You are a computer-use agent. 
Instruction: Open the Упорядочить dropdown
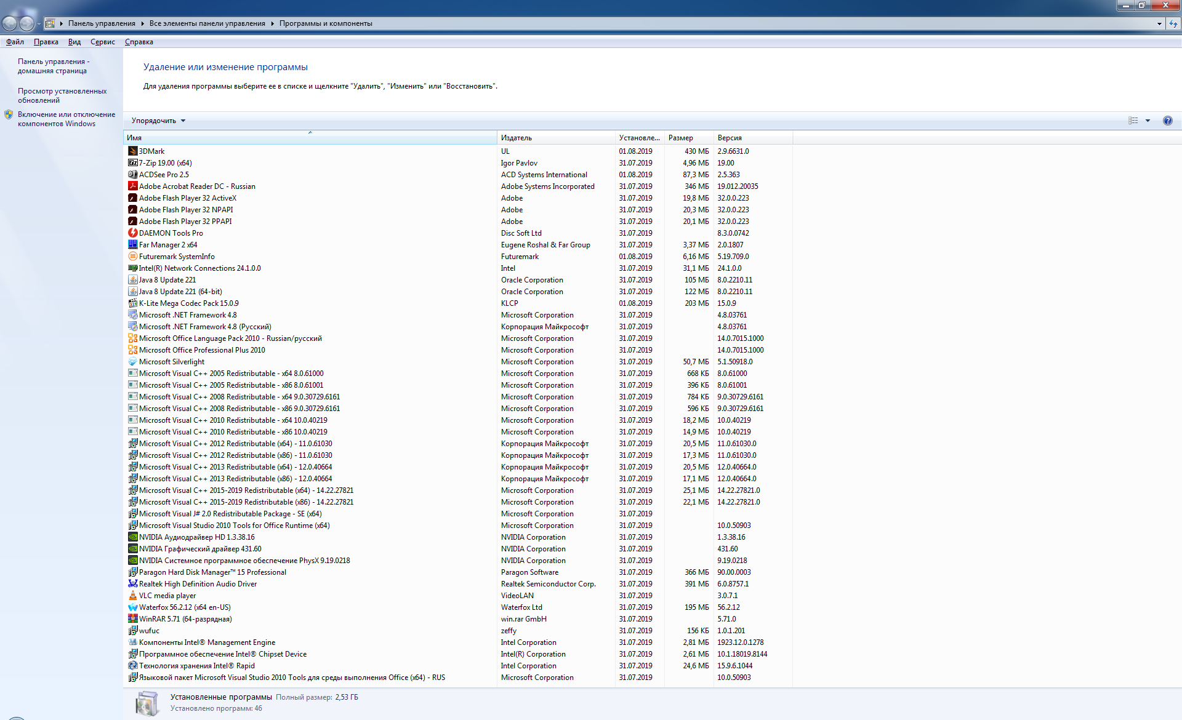(158, 121)
